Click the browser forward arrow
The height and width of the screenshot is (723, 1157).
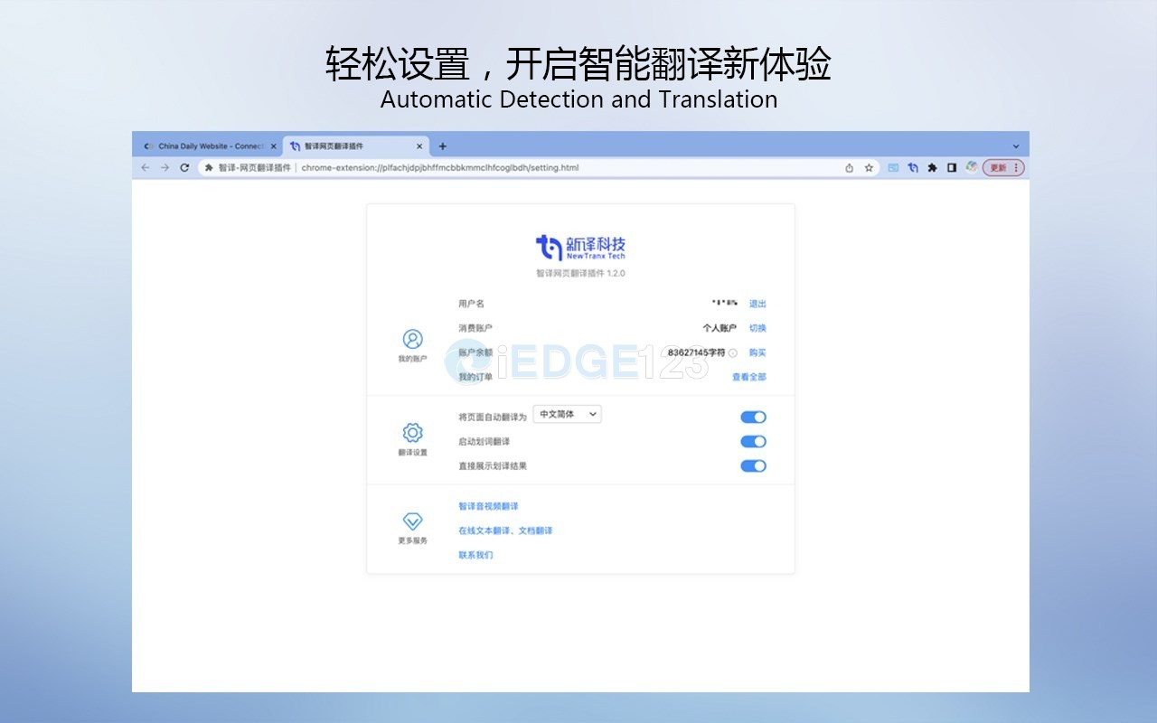tap(165, 167)
